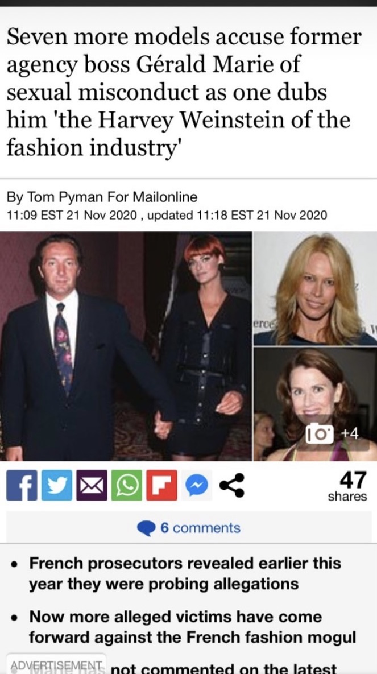Open photo gallery camera +4 icon
This screenshot has height=674, width=377.
332,435
